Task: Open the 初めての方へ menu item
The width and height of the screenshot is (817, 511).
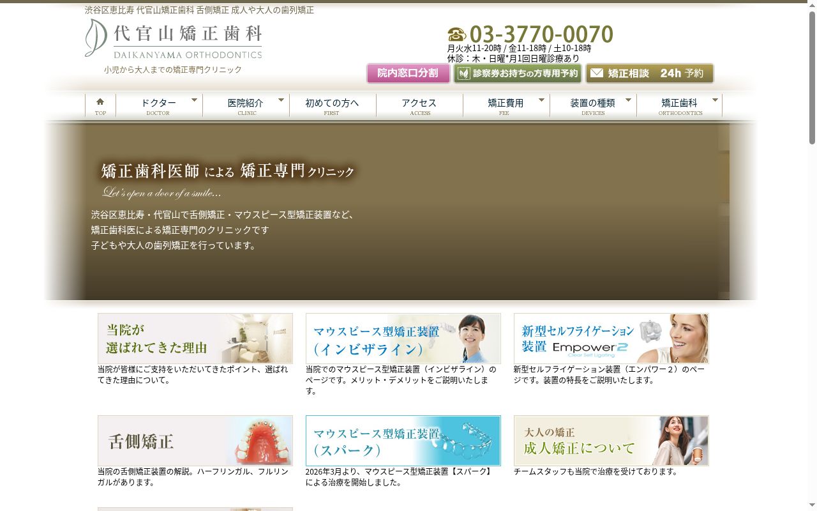Action: pyautogui.click(x=333, y=106)
